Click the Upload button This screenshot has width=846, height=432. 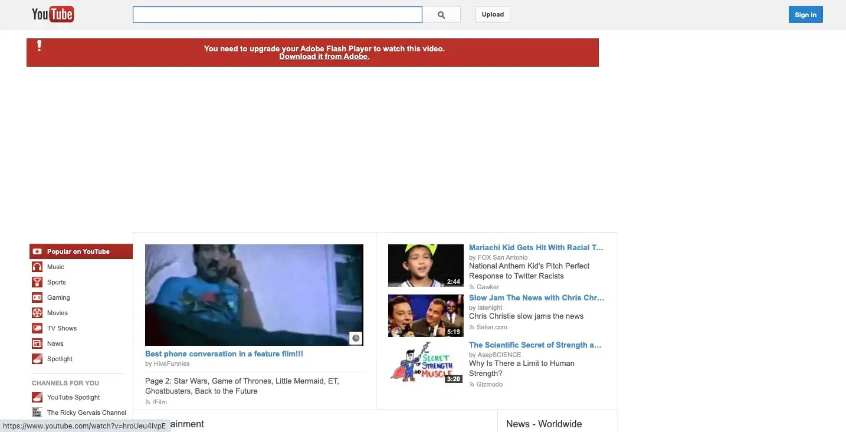pos(493,15)
